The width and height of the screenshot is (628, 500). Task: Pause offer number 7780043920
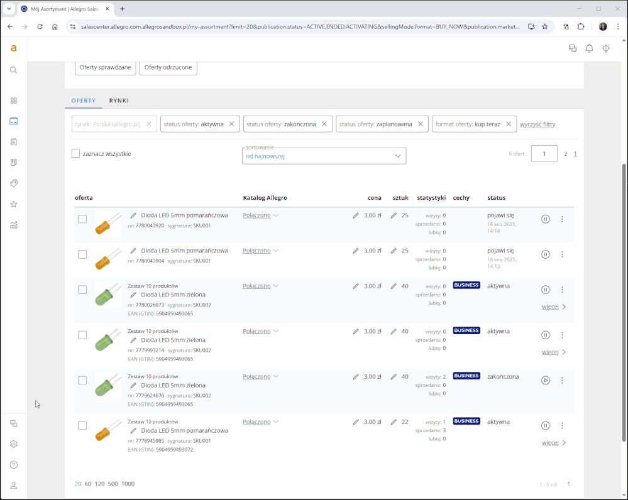pos(546,219)
